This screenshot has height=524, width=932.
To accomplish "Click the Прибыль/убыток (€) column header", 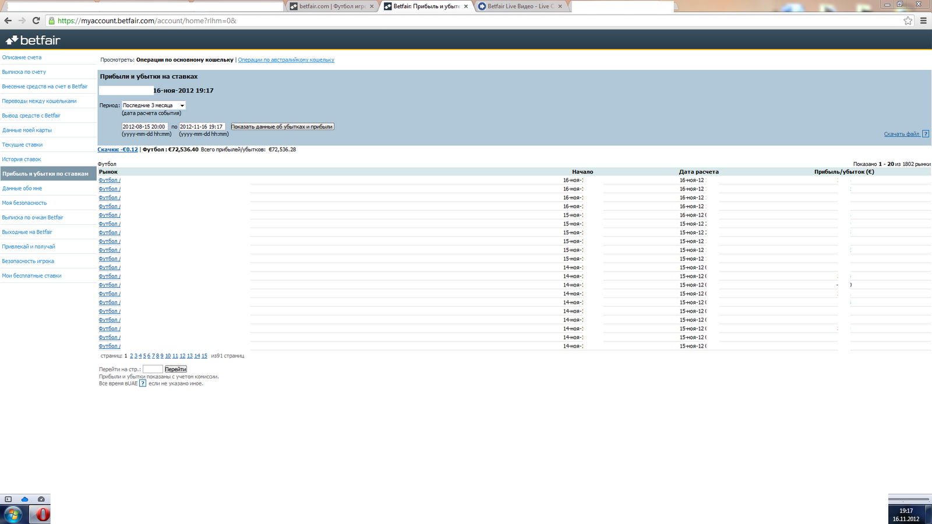I will click(x=844, y=172).
